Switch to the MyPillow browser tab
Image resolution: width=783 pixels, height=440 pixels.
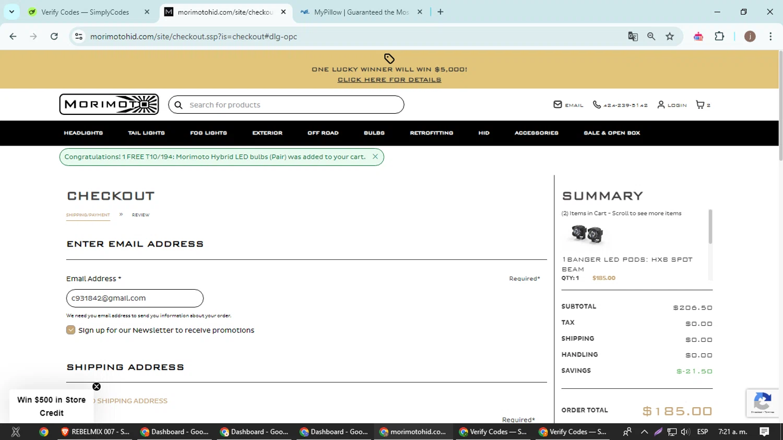pos(362,12)
